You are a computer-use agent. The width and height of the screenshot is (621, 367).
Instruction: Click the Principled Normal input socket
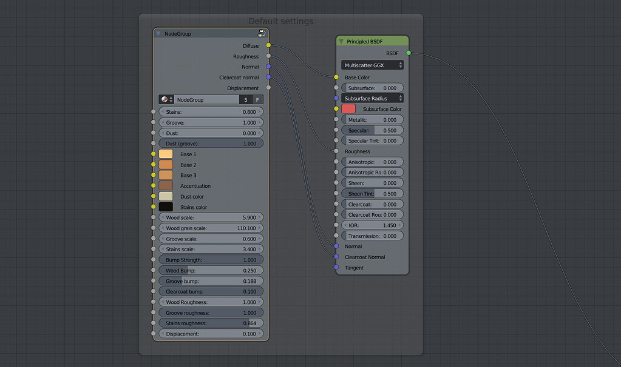(336, 246)
